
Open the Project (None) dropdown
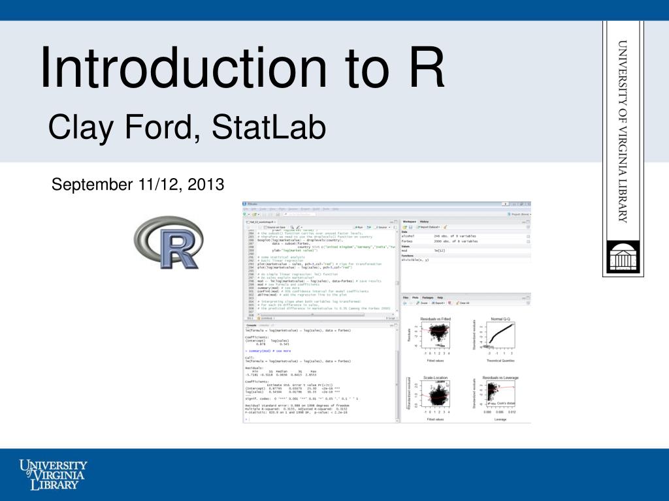coord(519,214)
